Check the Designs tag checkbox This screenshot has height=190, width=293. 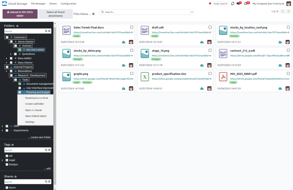coord(7,164)
